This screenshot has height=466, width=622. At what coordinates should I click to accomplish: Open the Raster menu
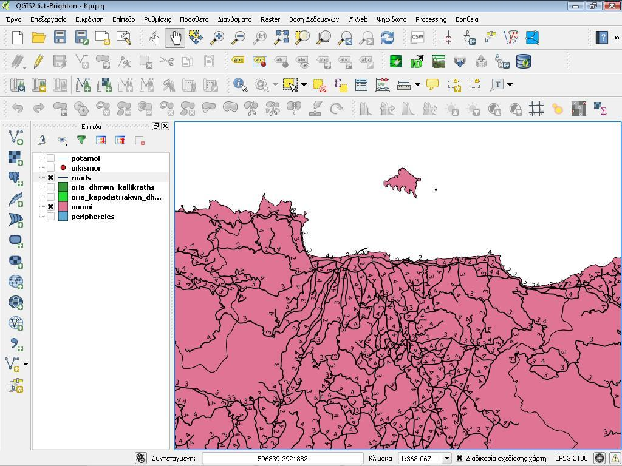click(x=270, y=19)
